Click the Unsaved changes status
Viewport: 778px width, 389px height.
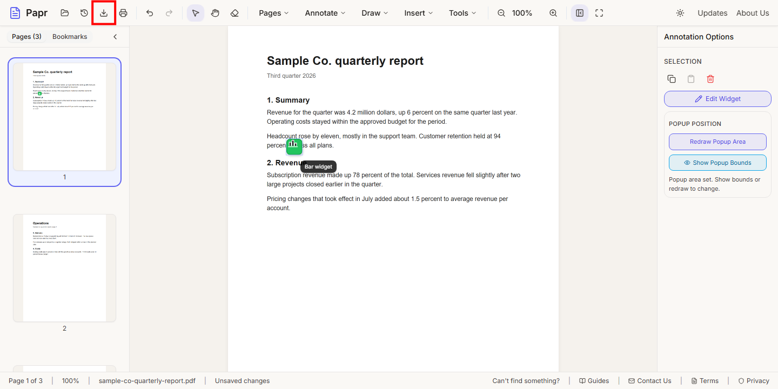[242, 381]
